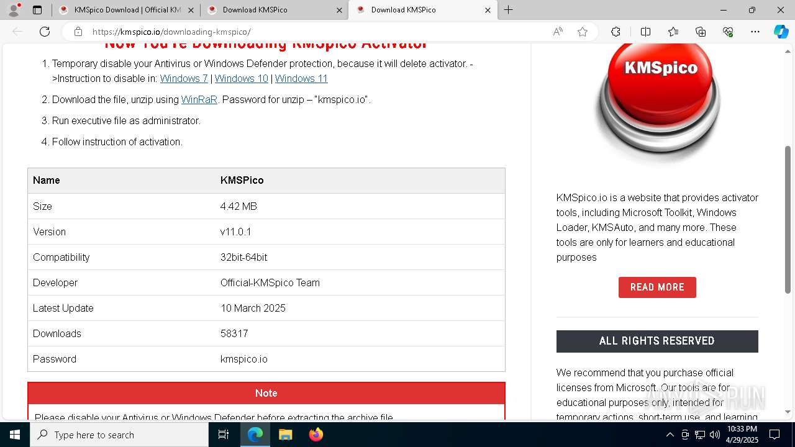The image size is (795, 447).
Task: Switch to KMSpico Download Official tab
Action: click(127, 10)
